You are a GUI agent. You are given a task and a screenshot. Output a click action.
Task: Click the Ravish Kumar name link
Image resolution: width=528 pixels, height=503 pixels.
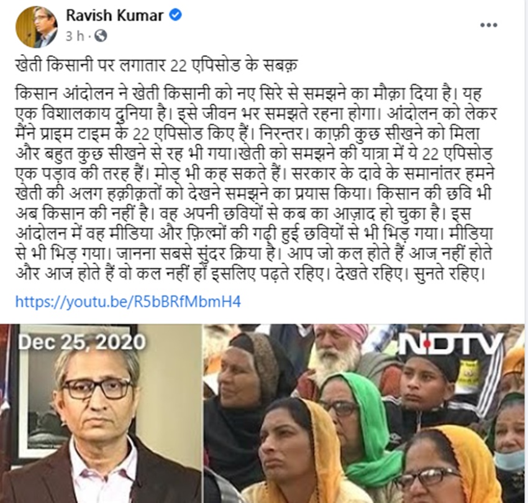coord(114,16)
